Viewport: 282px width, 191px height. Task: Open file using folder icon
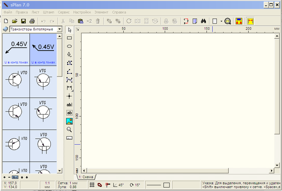point(15,21)
